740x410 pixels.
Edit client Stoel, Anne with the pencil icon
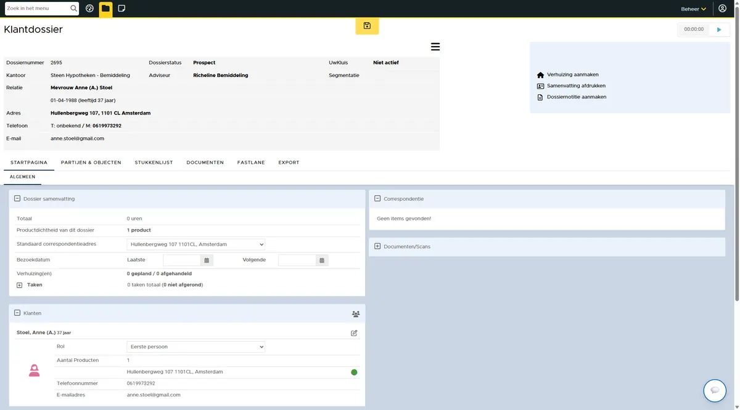(354, 333)
